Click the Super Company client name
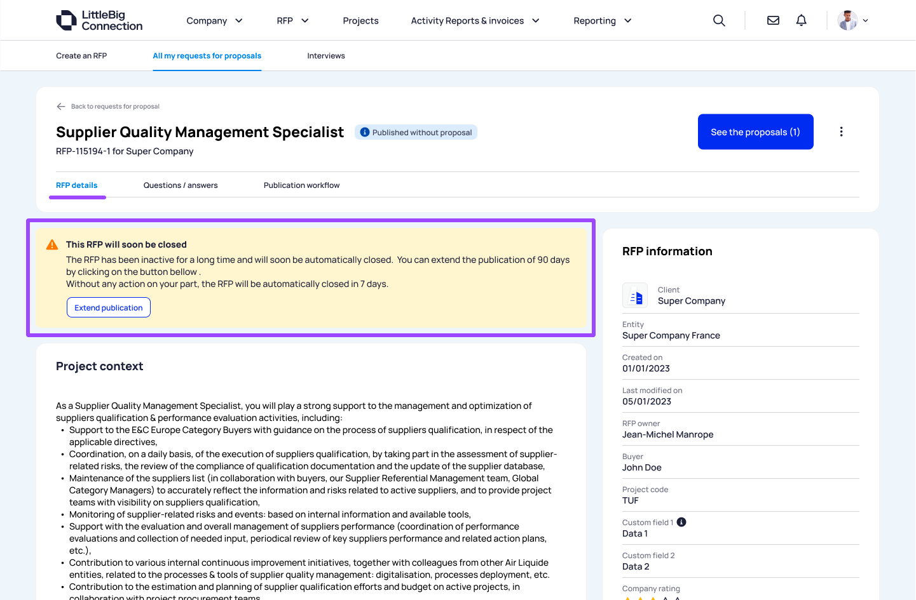Viewport: 916px width, 600px height. pos(692,301)
